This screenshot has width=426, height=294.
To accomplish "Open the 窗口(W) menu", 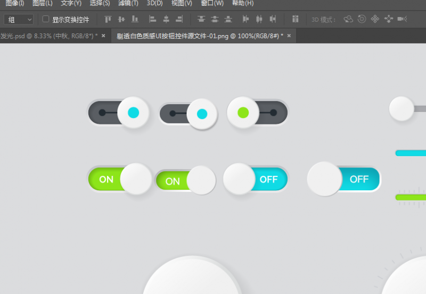I will coord(212,3).
